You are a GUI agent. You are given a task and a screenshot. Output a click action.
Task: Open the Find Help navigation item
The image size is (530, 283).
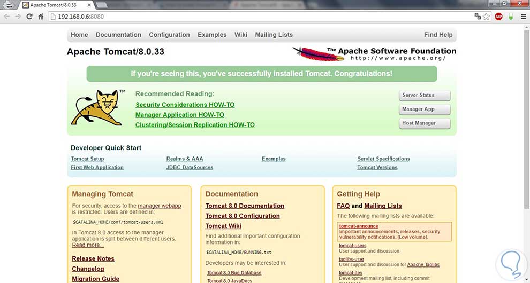(438, 35)
